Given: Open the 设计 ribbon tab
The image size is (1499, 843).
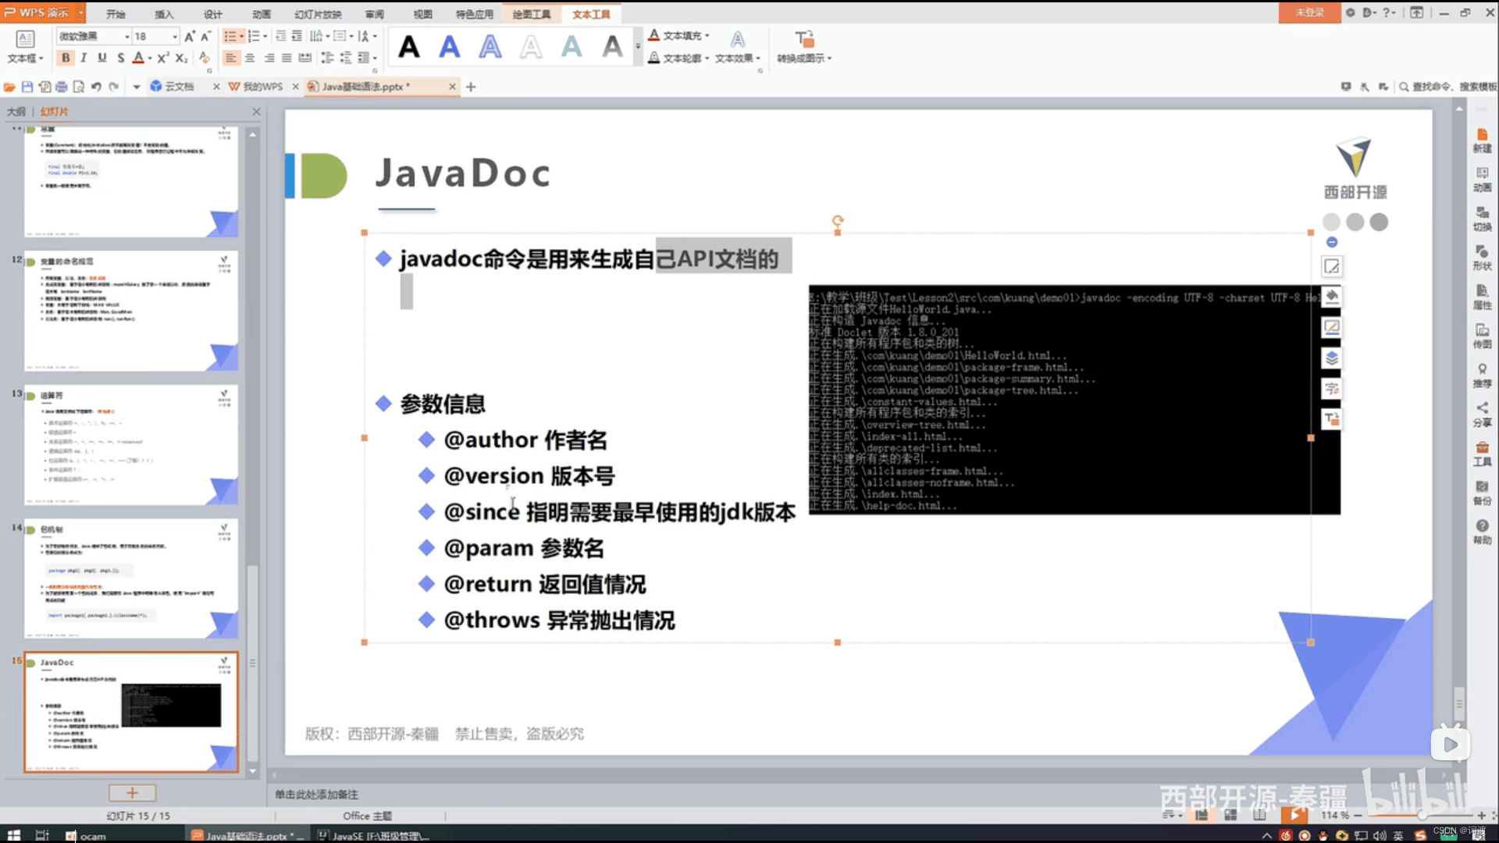Looking at the screenshot, I should pyautogui.click(x=213, y=14).
